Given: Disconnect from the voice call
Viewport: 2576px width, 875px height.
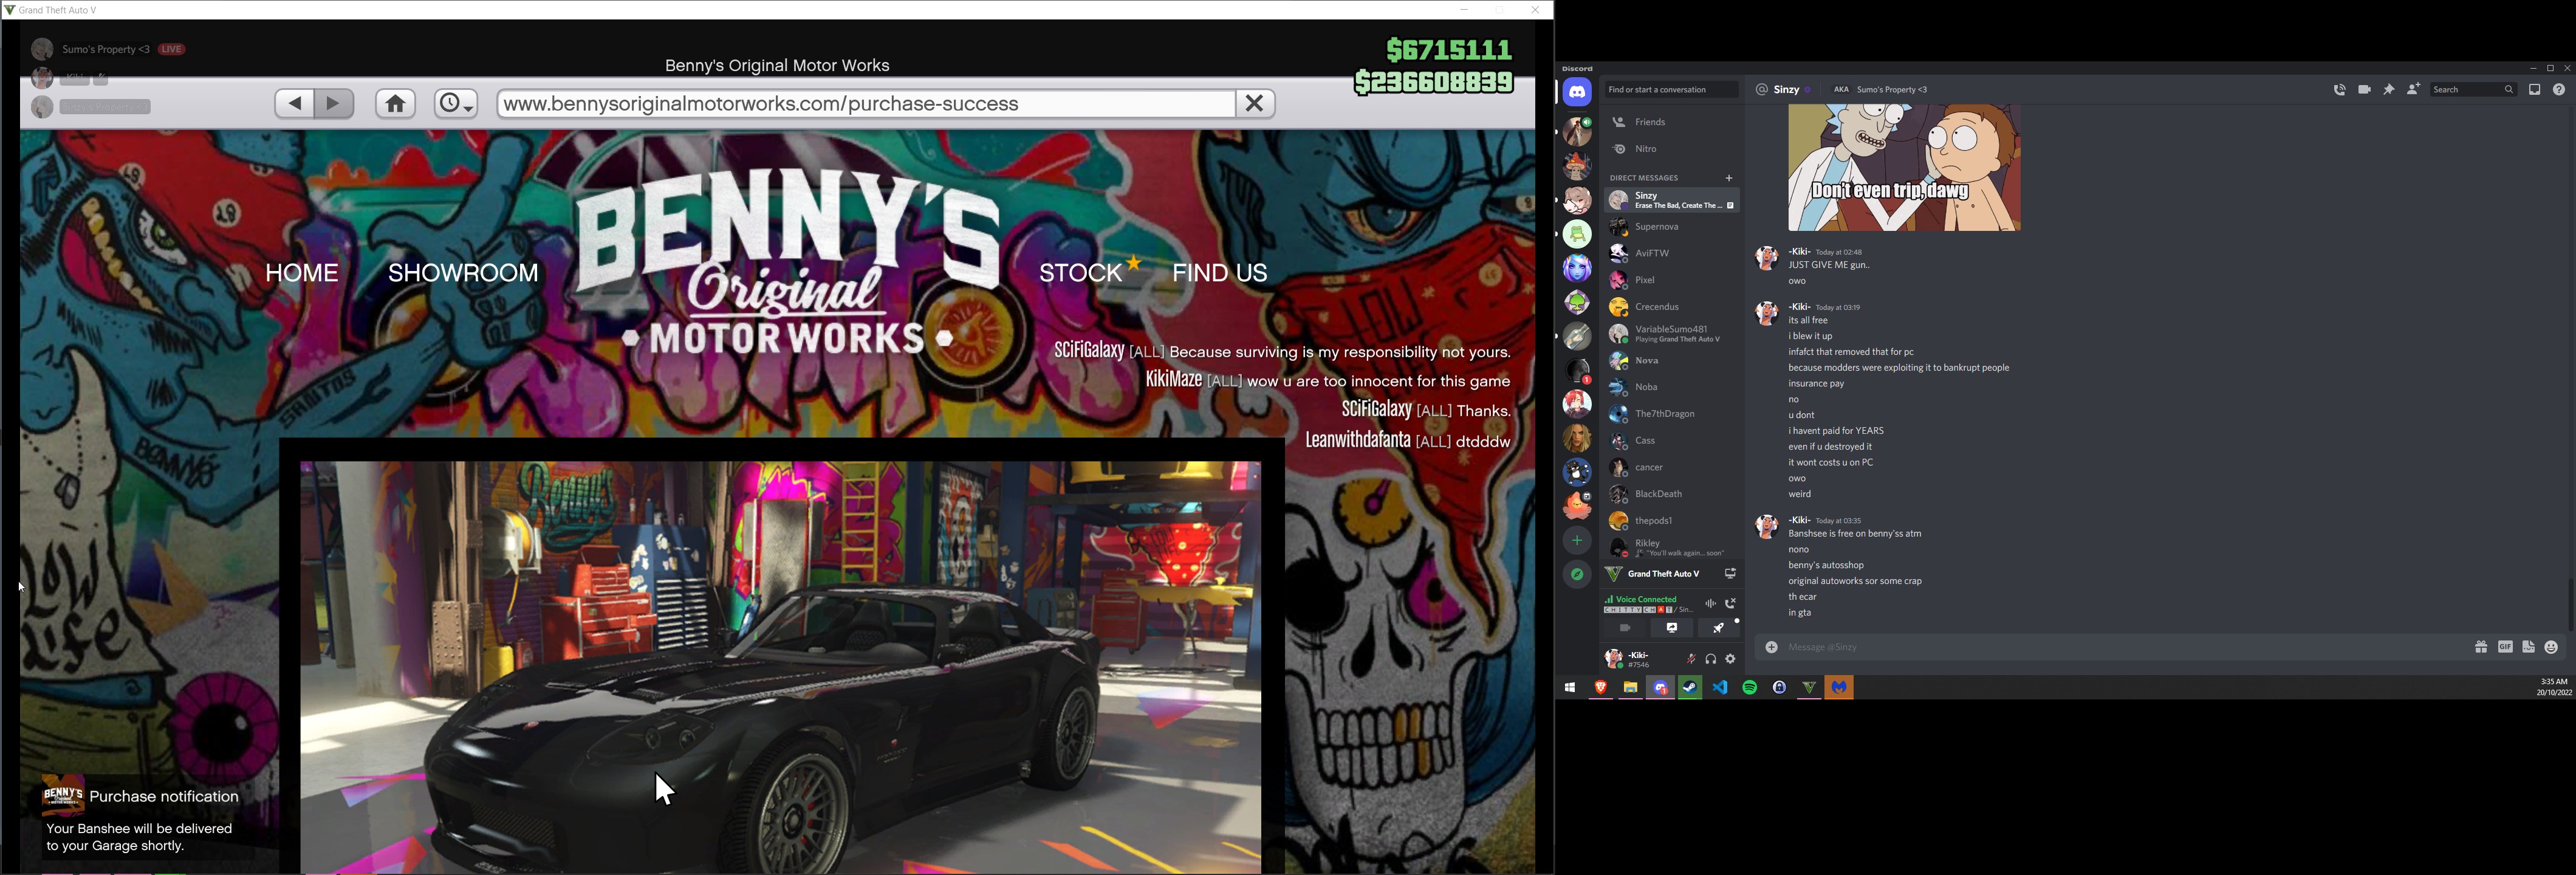Looking at the screenshot, I should 1730,604.
